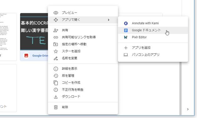The height and width of the screenshot is (118, 197).
Task: Click the Pixlr butterfly icon
Action: 126,37
